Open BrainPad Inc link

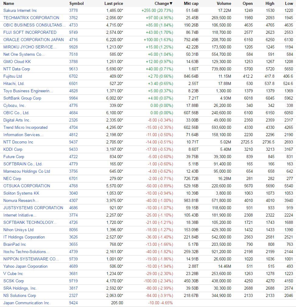(15, 244)
